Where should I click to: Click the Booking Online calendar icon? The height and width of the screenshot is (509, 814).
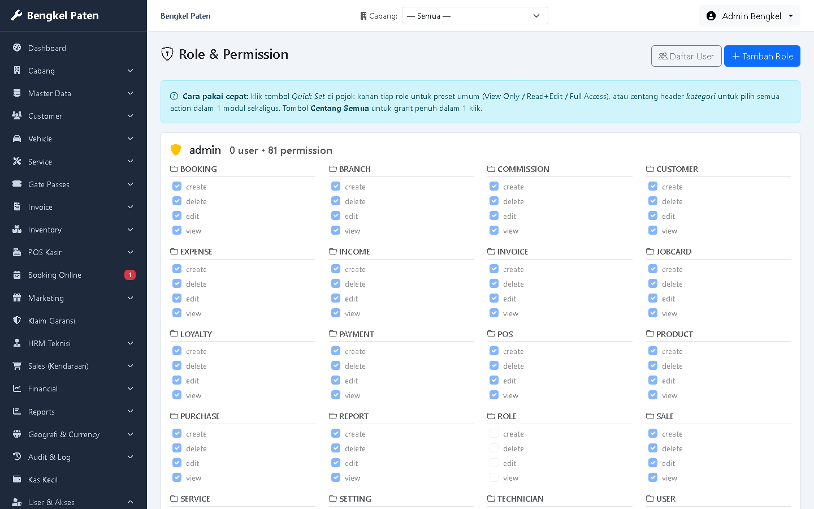[17, 275]
